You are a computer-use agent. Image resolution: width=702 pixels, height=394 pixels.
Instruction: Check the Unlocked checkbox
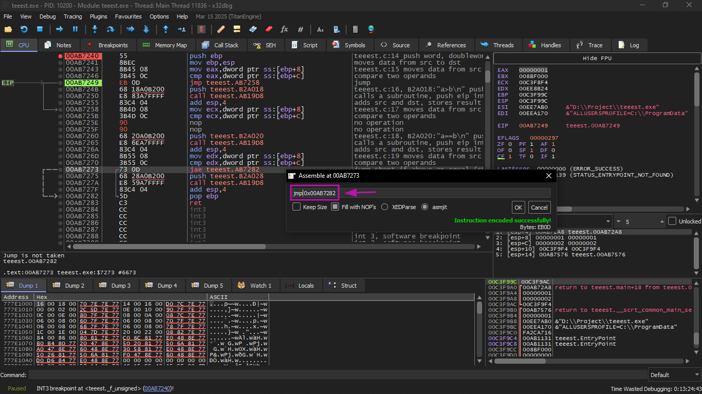coord(672,221)
